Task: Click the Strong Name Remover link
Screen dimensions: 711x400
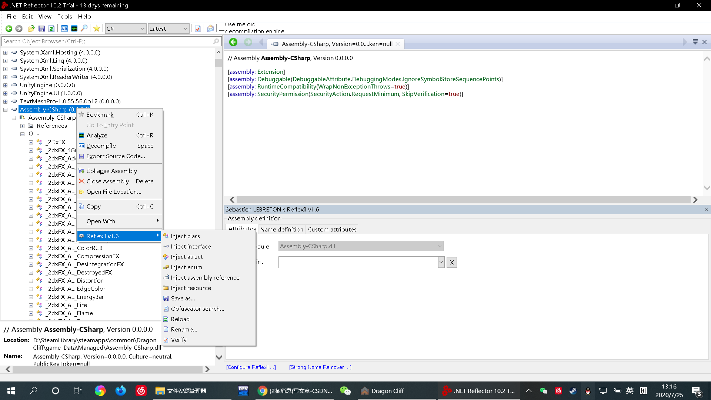Action: click(x=320, y=367)
